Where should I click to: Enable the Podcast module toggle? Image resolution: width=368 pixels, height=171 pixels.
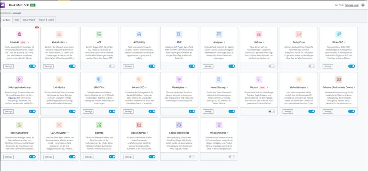tap(272, 111)
